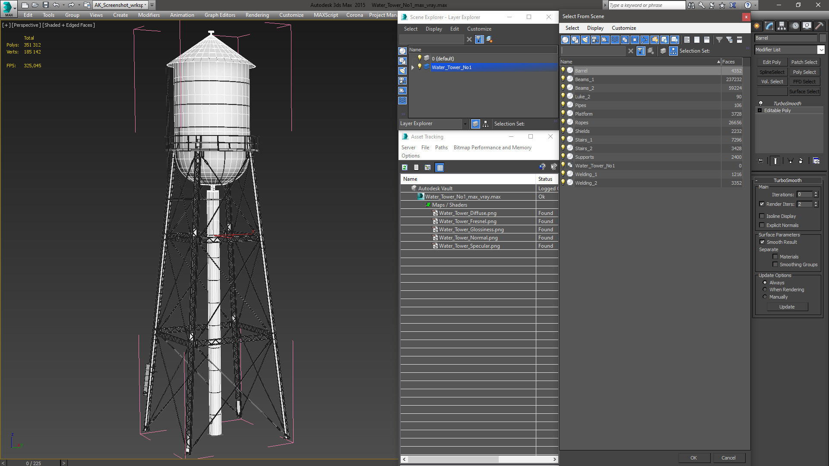Increase Render Iters spinner
Image resolution: width=829 pixels, height=466 pixels.
coord(816,202)
